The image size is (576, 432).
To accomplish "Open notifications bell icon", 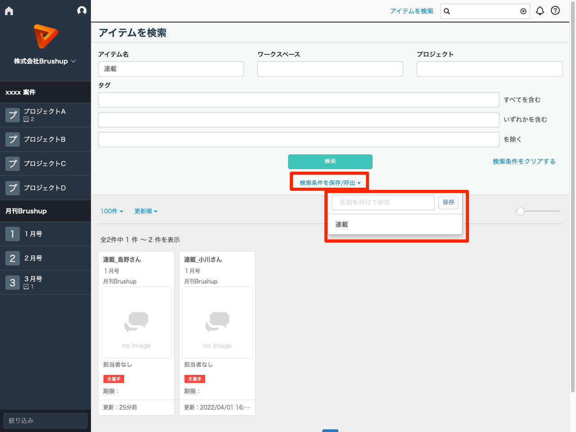I will click(x=540, y=11).
